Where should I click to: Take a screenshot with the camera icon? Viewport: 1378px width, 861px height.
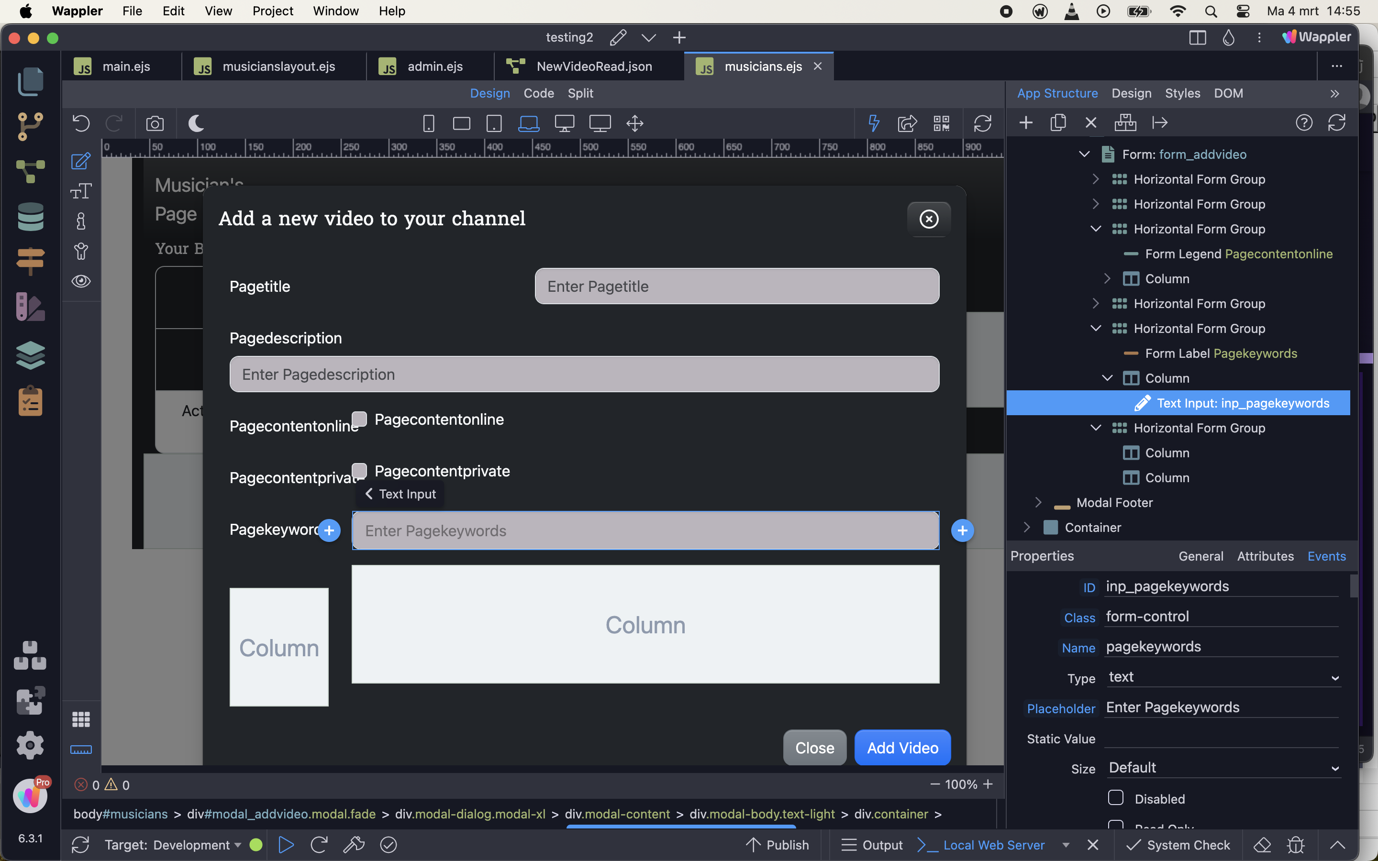tap(155, 123)
